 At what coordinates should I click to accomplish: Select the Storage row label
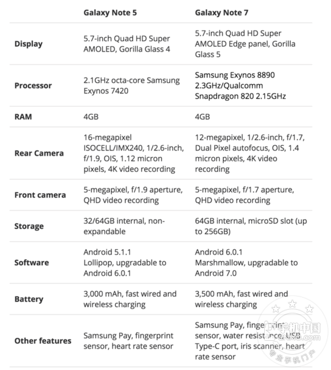click(29, 226)
